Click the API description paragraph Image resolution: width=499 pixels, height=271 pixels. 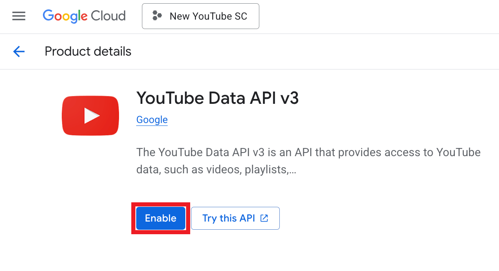[x=308, y=161]
